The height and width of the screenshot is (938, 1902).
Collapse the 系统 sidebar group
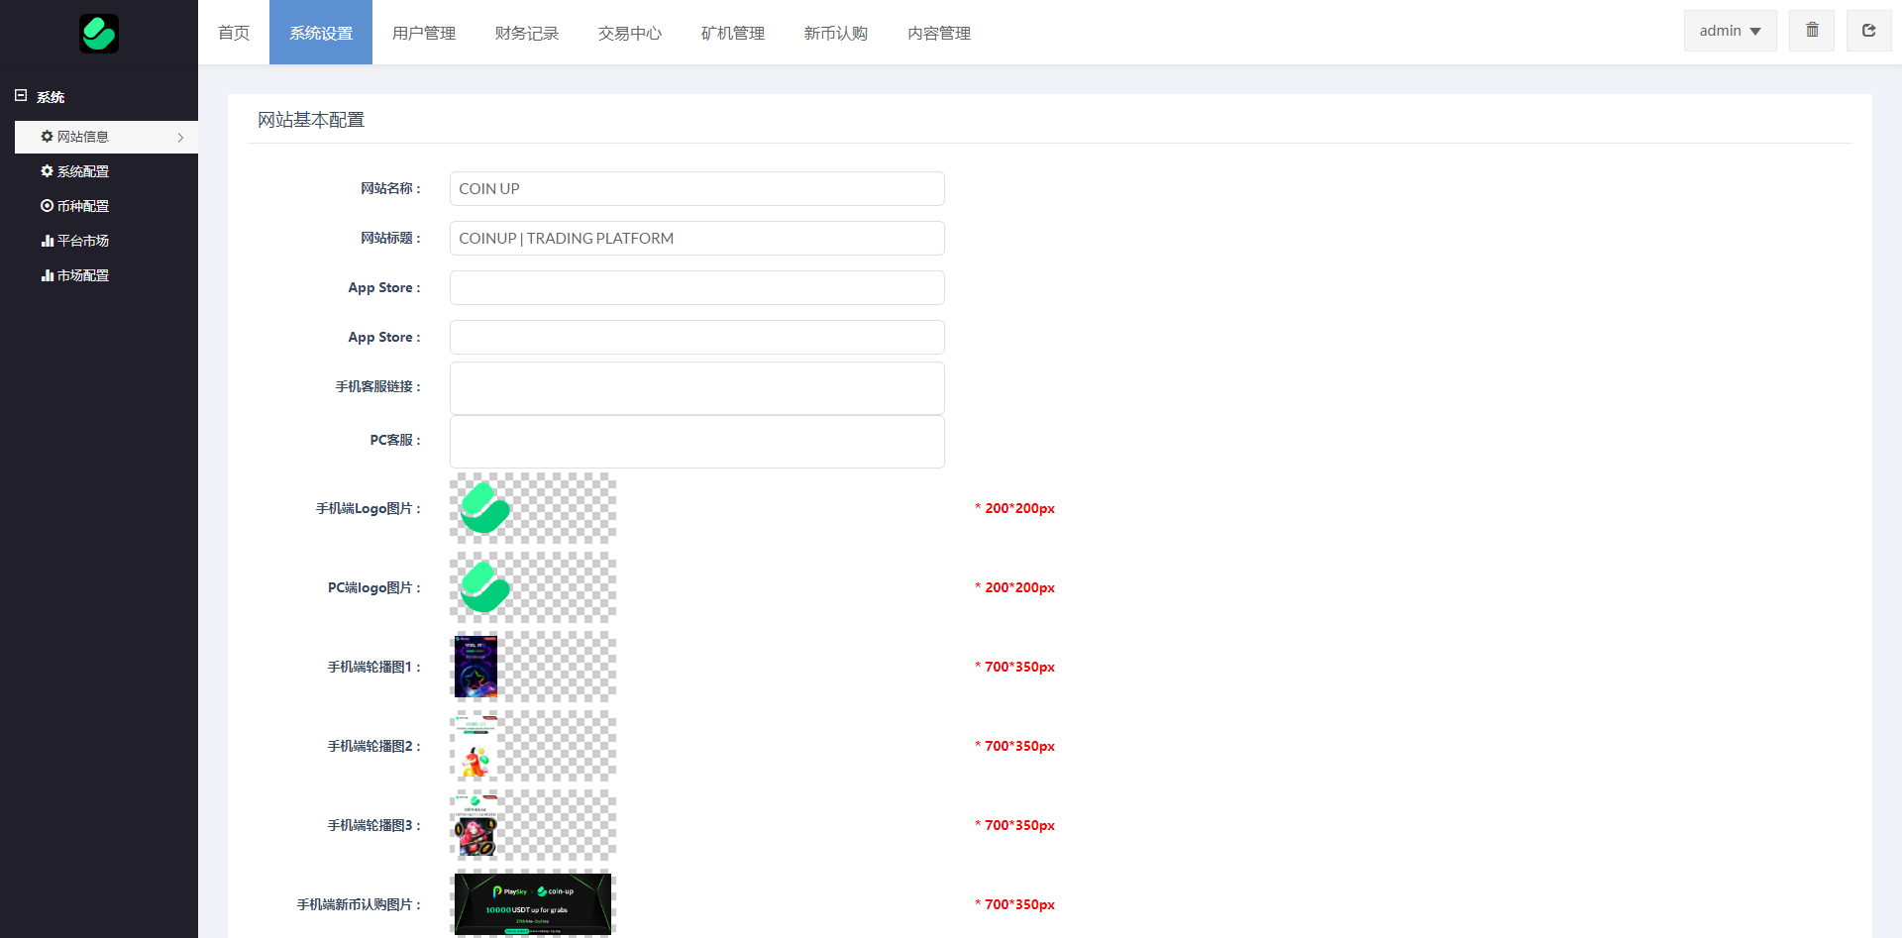pyautogui.click(x=21, y=96)
